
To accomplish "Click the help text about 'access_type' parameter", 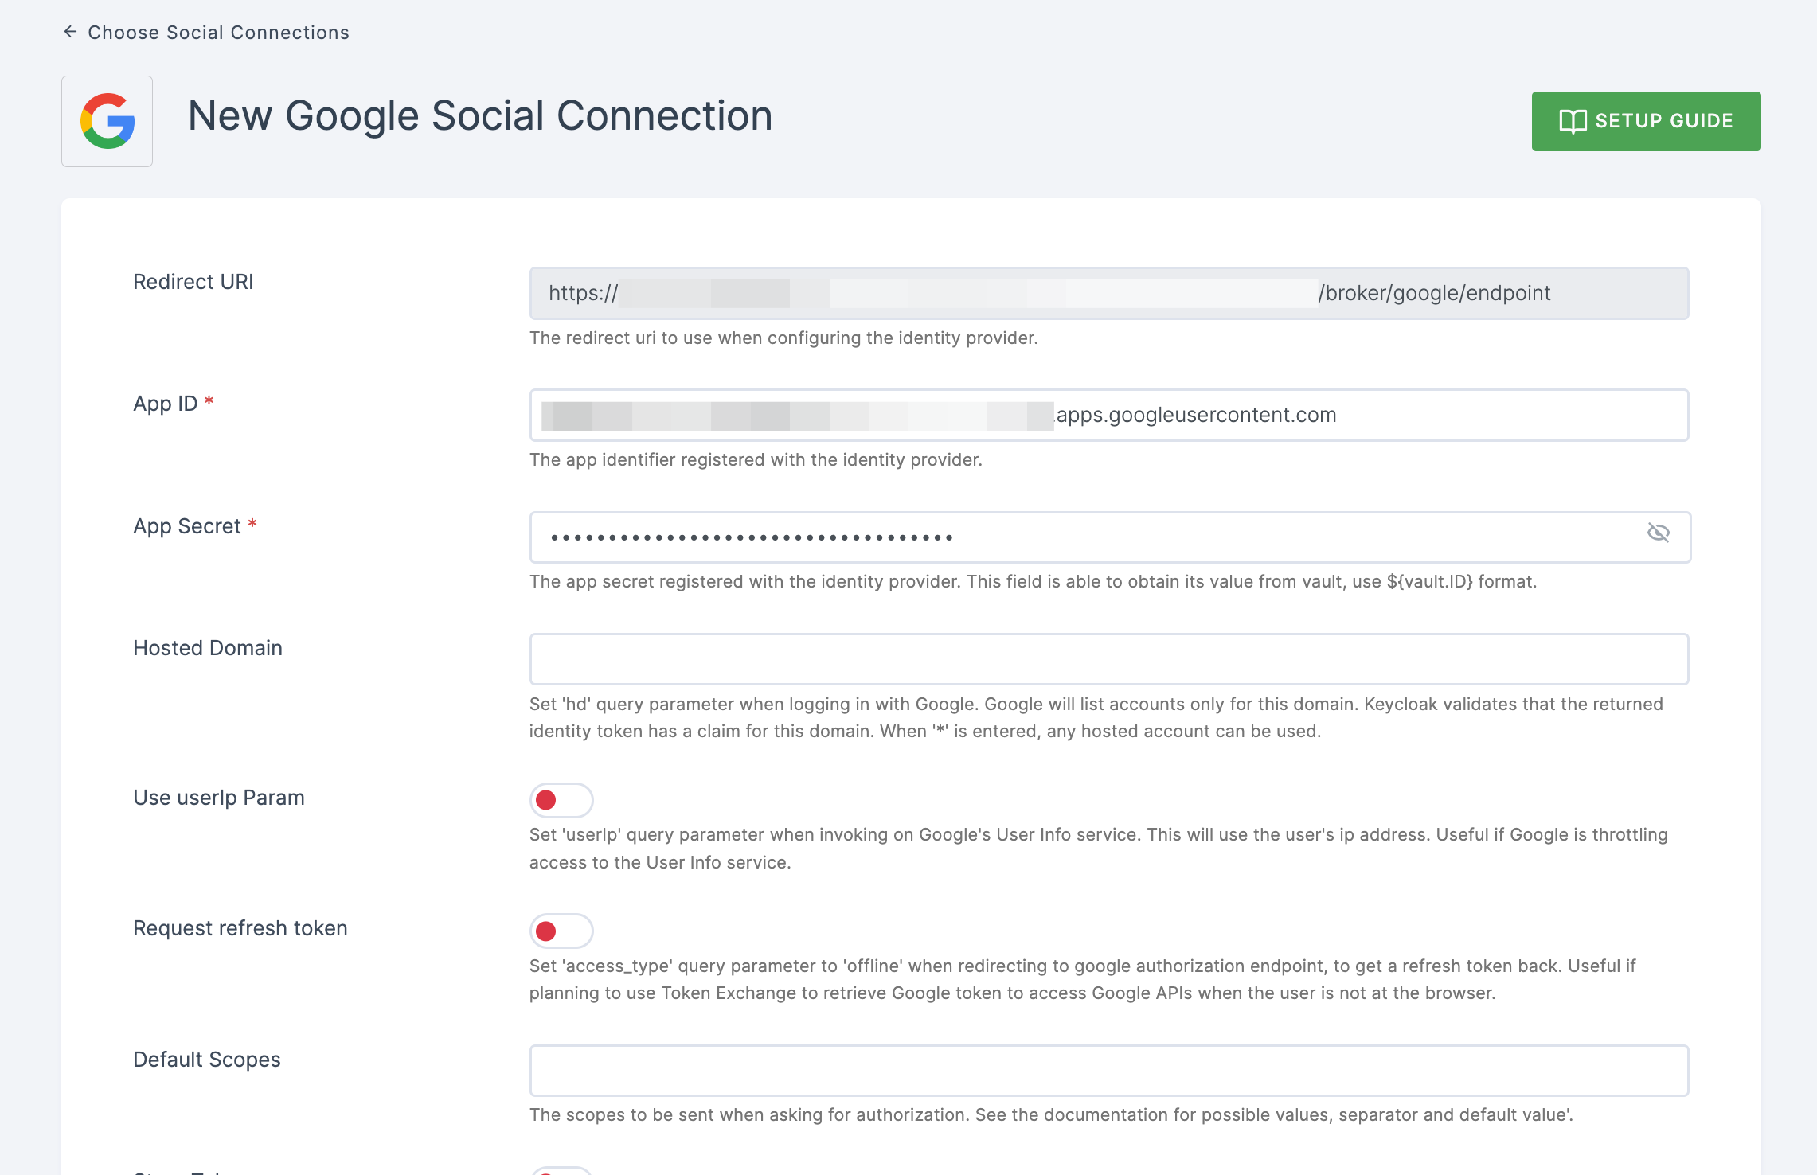I will click(x=1083, y=979).
